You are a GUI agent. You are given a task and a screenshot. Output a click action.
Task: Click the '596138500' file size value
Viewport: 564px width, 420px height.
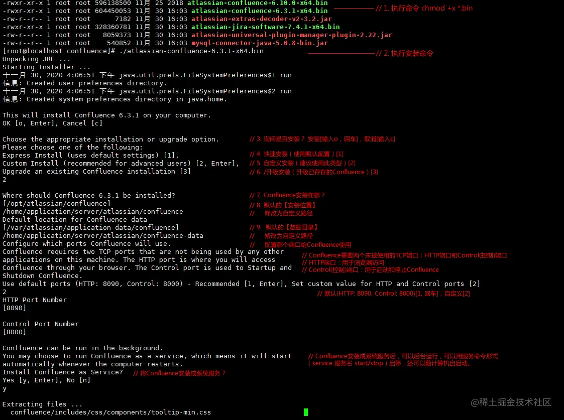click(113, 3)
